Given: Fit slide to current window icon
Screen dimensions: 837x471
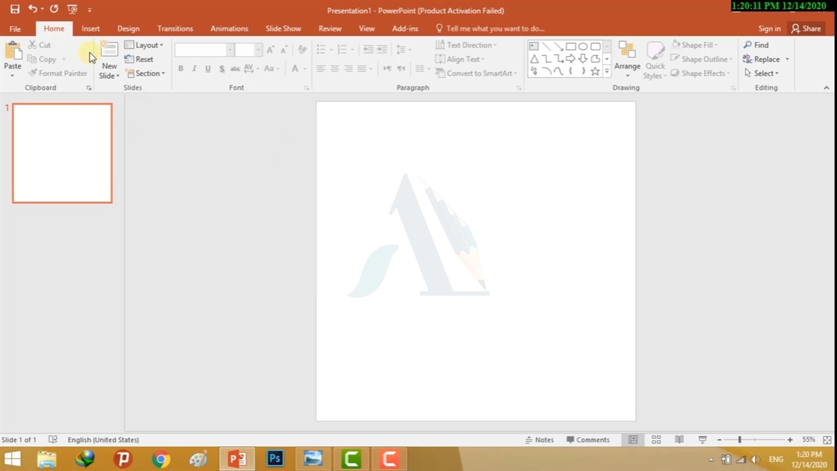Looking at the screenshot, I should pyautogui.click(x=827, y=440).
